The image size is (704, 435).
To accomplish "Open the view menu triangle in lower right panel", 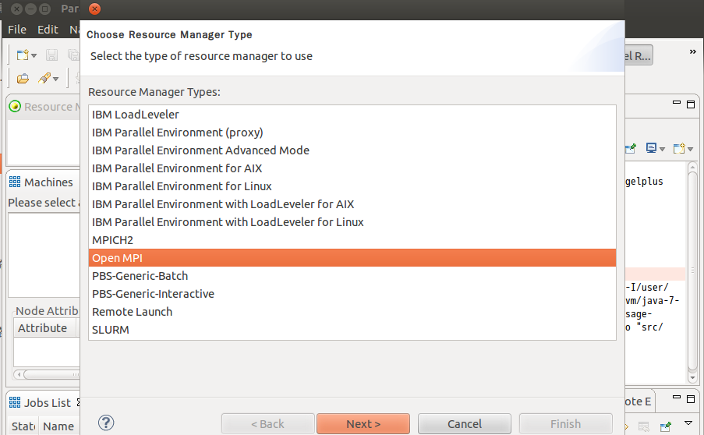I will (688, 423).
